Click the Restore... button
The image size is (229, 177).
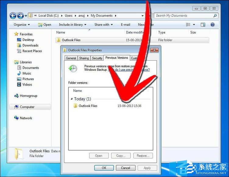(143, 156)
